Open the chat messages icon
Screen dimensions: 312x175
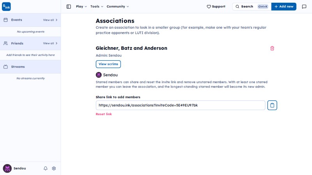point(304,7)
